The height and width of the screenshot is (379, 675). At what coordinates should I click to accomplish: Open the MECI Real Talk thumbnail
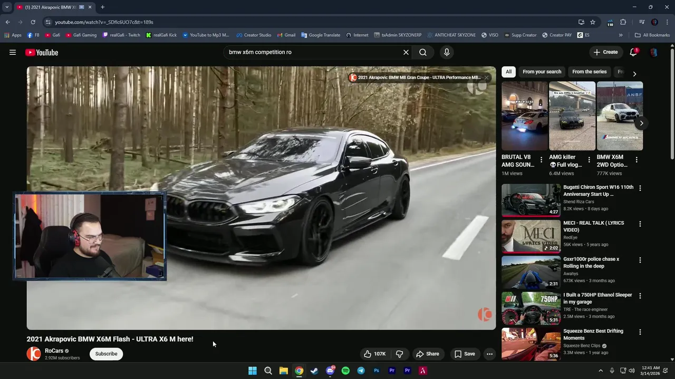click(x=531, y=236)
